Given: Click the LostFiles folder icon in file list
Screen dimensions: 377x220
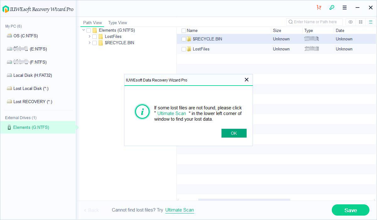Looking at the screenshot, I should (x=189, y=49).
